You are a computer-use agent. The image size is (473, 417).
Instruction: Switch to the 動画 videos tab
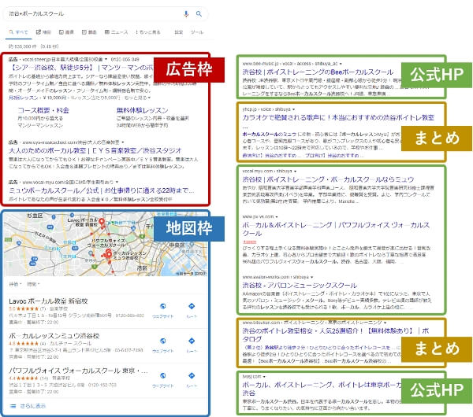(x=89, y=32)
